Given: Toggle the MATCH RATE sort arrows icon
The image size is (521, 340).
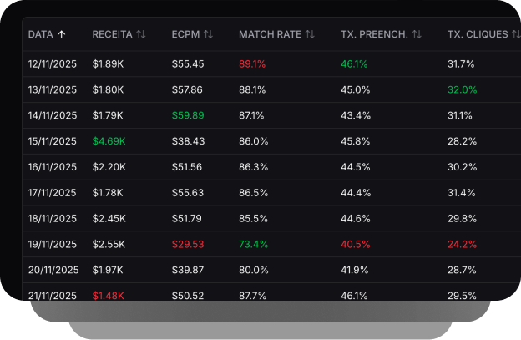Looking at the screenshot, I should pos(310,34).
